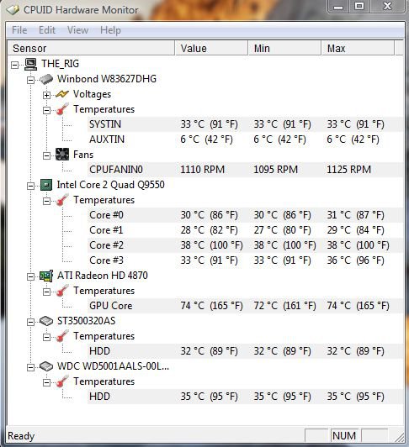Select HDD row under ST3500320AS

pos(245,351)
